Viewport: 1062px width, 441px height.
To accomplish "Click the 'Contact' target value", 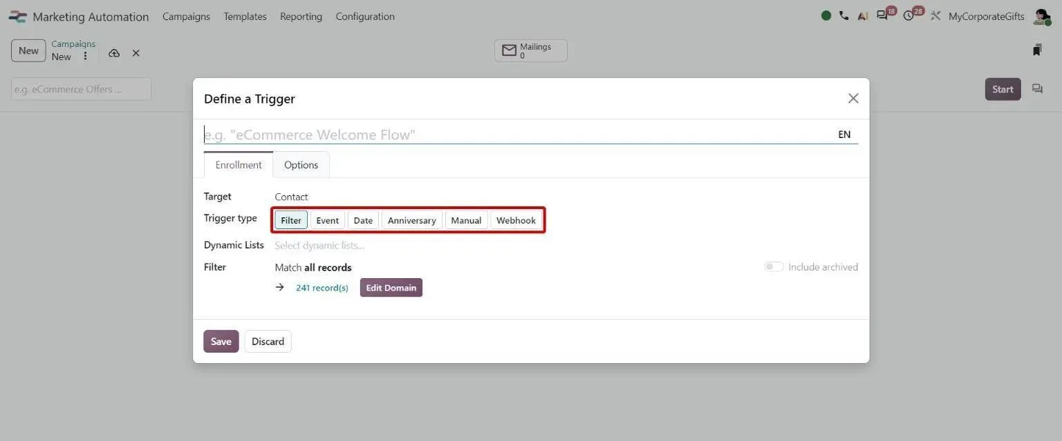I will [291, 197].
